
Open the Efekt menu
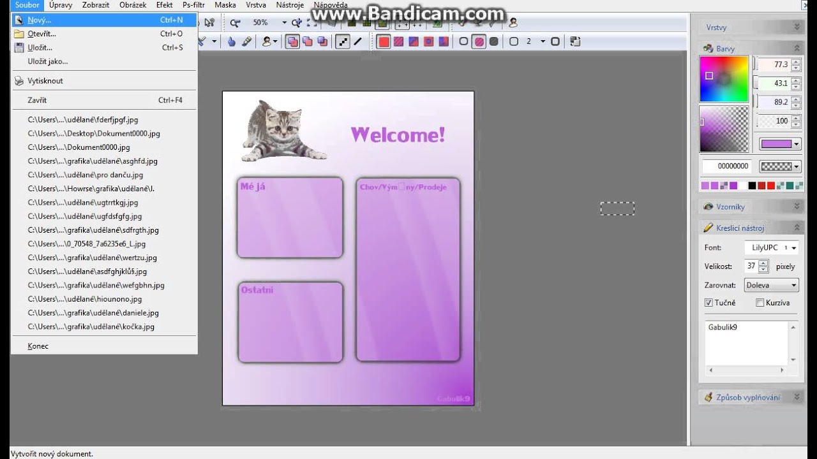(x=164, y=5)
